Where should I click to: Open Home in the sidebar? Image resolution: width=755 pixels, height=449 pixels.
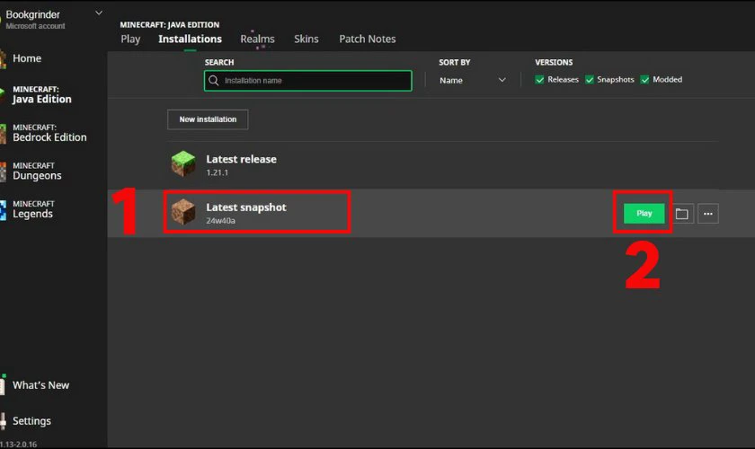(27, 58)
